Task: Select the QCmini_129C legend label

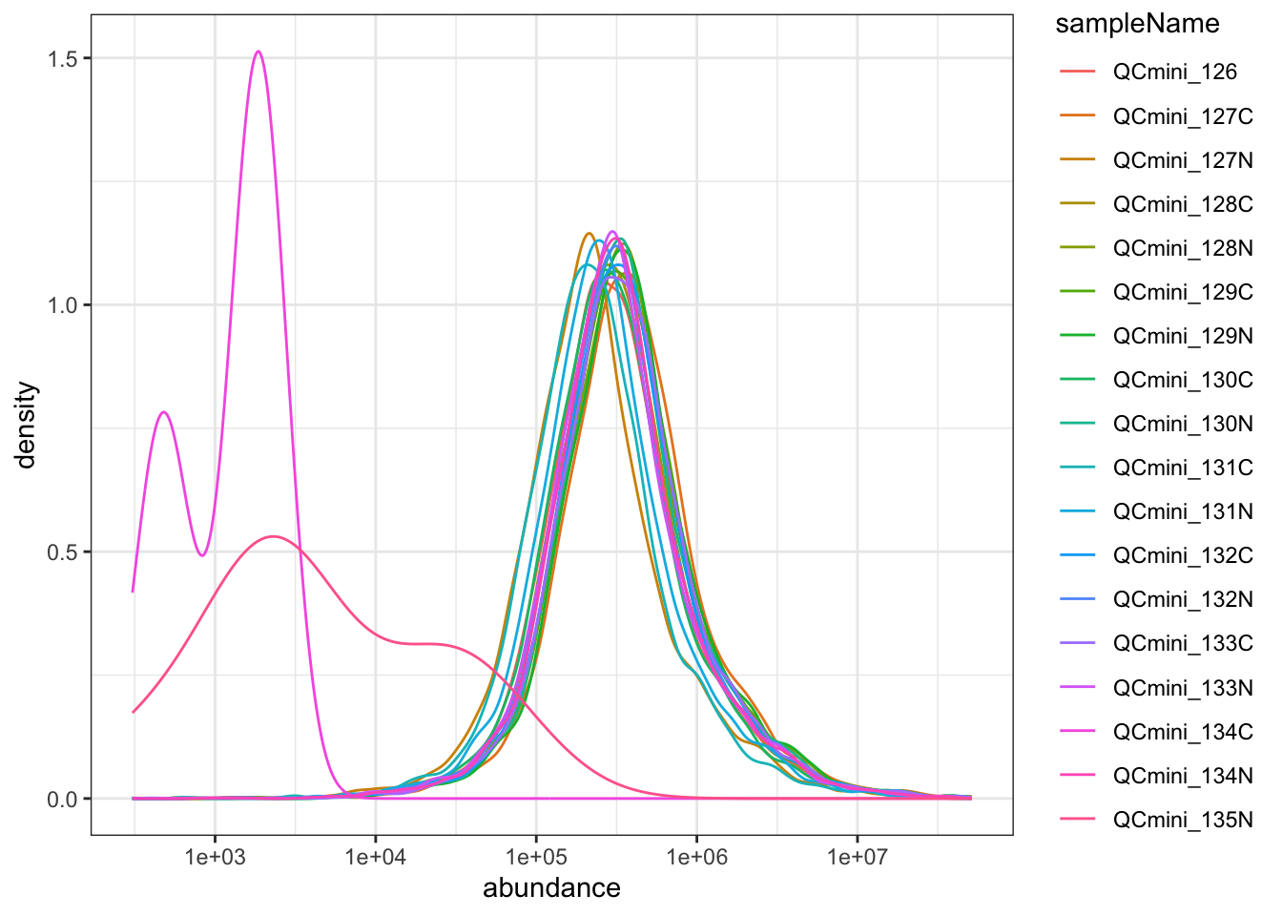Action: pyautogui.click(x=1182, y=292)
